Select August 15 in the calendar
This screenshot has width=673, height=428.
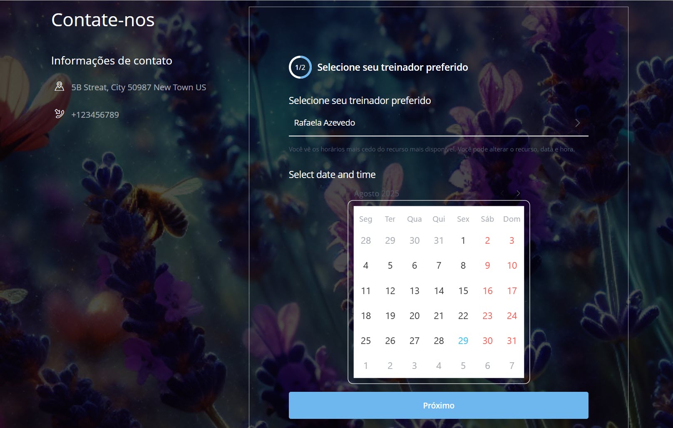(463, 291)
